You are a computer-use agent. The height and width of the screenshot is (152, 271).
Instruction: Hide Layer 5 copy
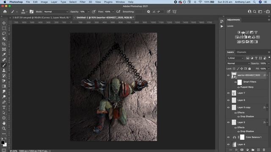[228, 108]
